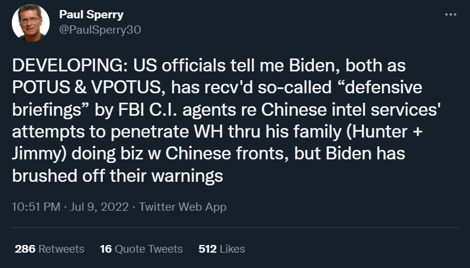
Task: Visit the @PaulSperry30 handle profile
Action: point(101,29)
